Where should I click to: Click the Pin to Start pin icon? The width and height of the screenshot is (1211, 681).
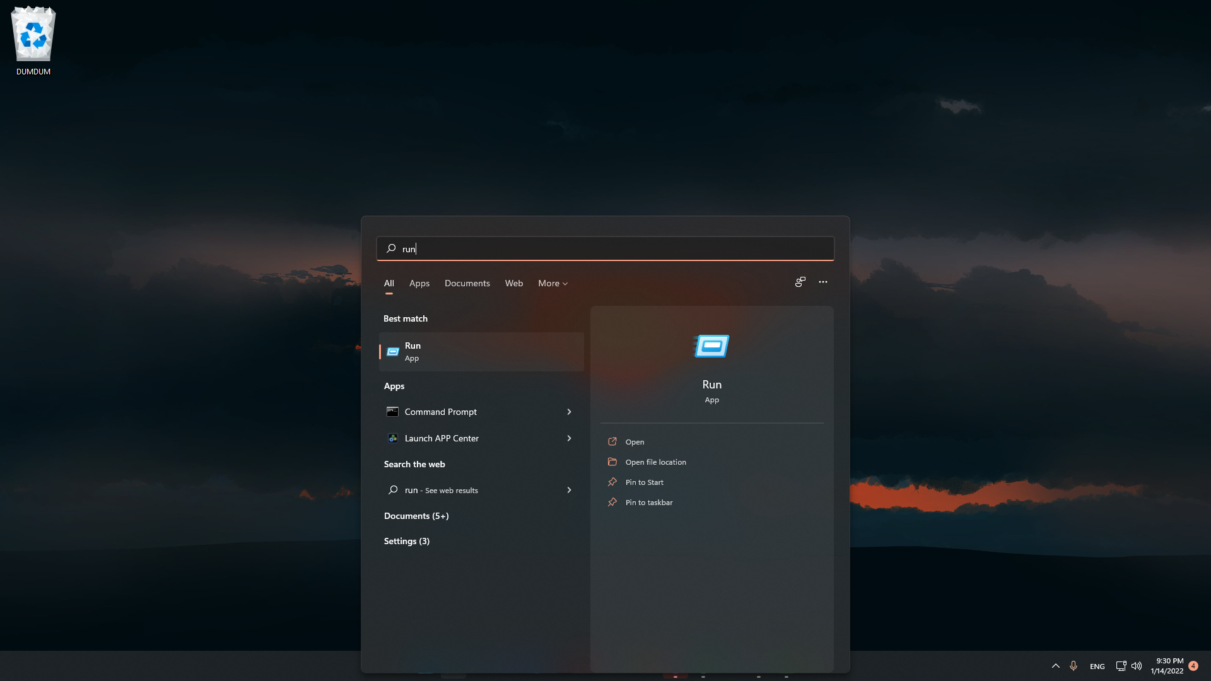(612, 482)
